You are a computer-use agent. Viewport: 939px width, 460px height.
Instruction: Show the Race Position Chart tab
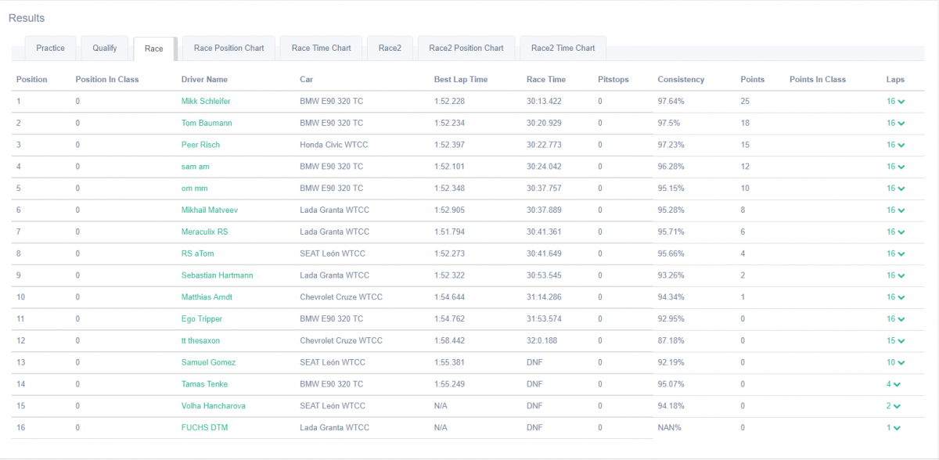tap(228, 49)
